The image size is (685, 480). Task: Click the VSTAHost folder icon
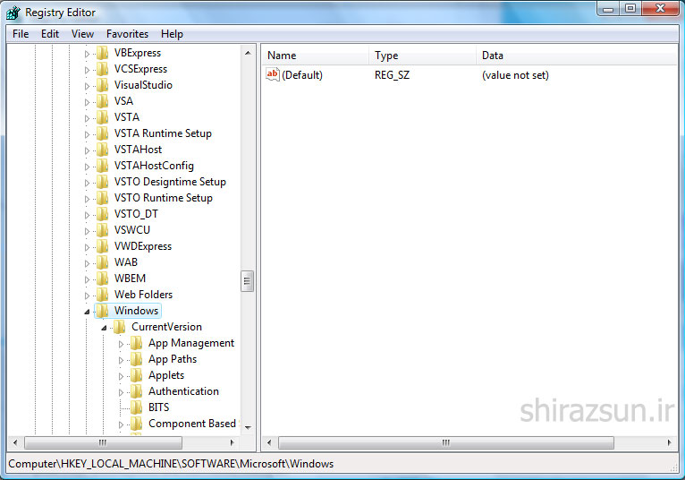click(103, 150)
